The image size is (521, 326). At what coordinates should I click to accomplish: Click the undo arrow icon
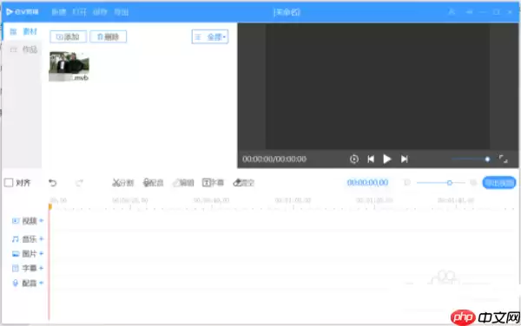[52, 183]
